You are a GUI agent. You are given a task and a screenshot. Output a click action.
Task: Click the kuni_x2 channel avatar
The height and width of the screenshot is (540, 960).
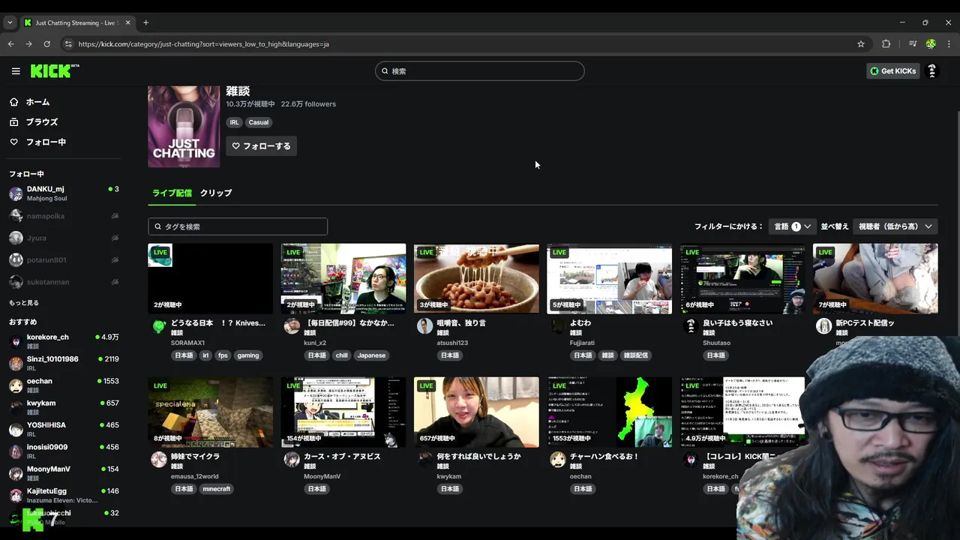click(292, 326)
